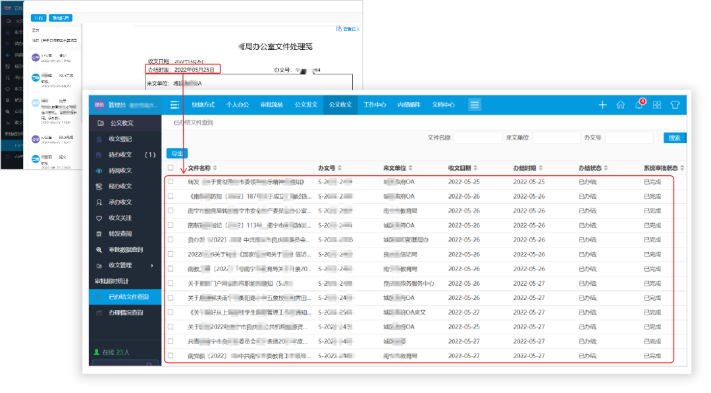Open the ≡ overflow menu after 文档中心
The image size is (711, 393).
pos(475,104)
